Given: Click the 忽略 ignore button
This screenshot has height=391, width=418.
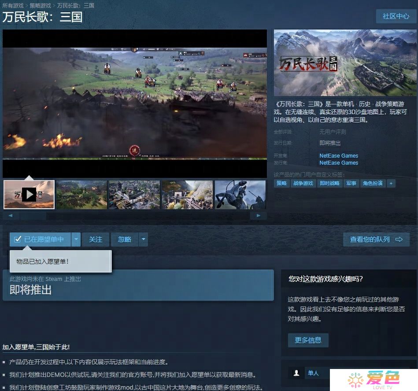Looking at the screenshot, I should click(125, 240).
